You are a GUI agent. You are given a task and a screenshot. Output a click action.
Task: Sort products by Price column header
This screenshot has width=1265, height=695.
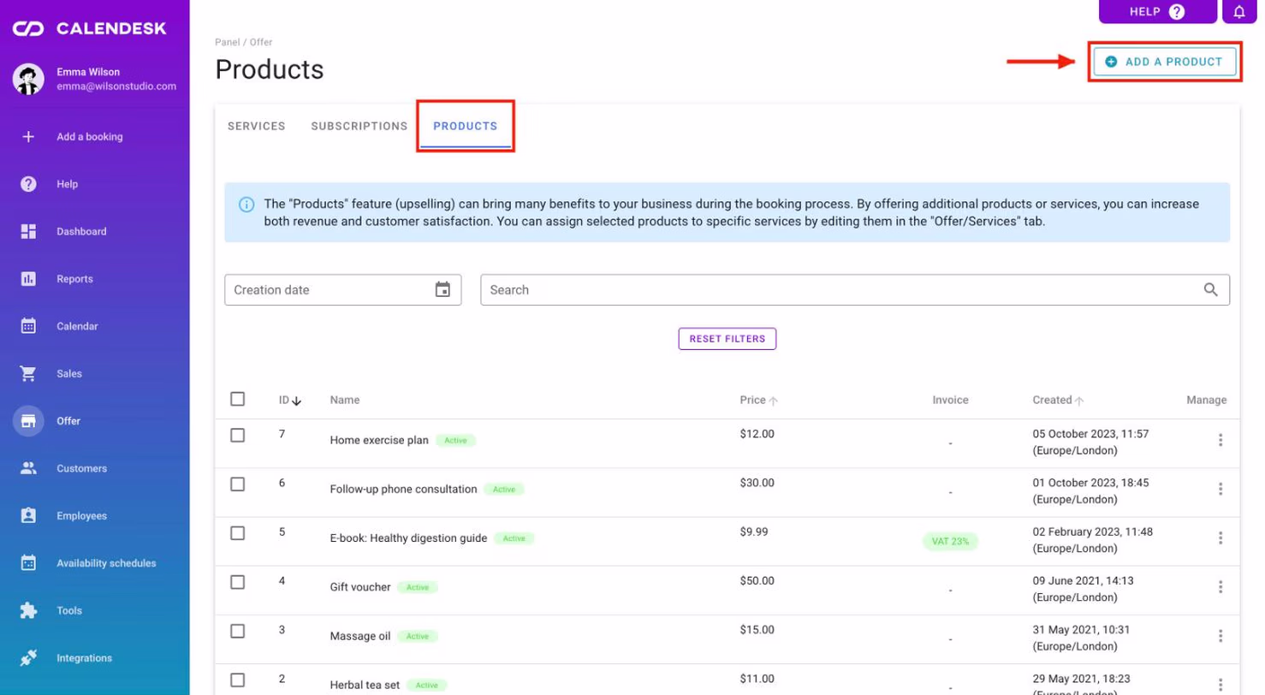(x=759, y=400)
